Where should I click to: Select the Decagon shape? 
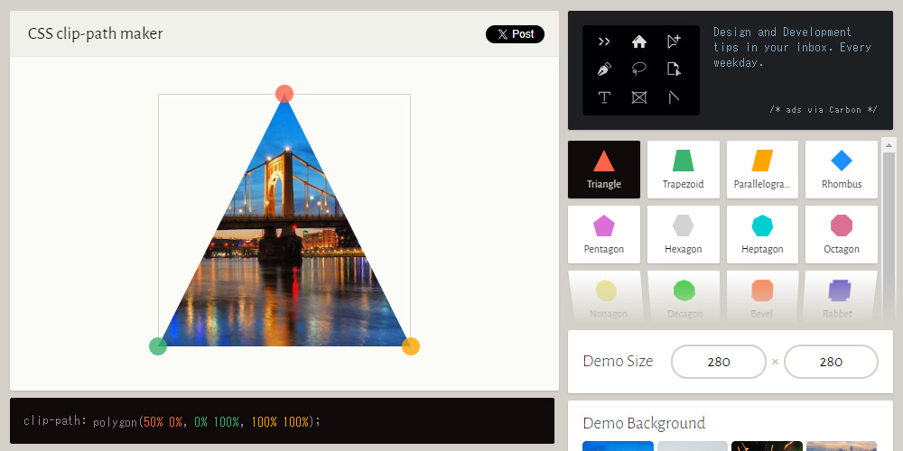683,298
